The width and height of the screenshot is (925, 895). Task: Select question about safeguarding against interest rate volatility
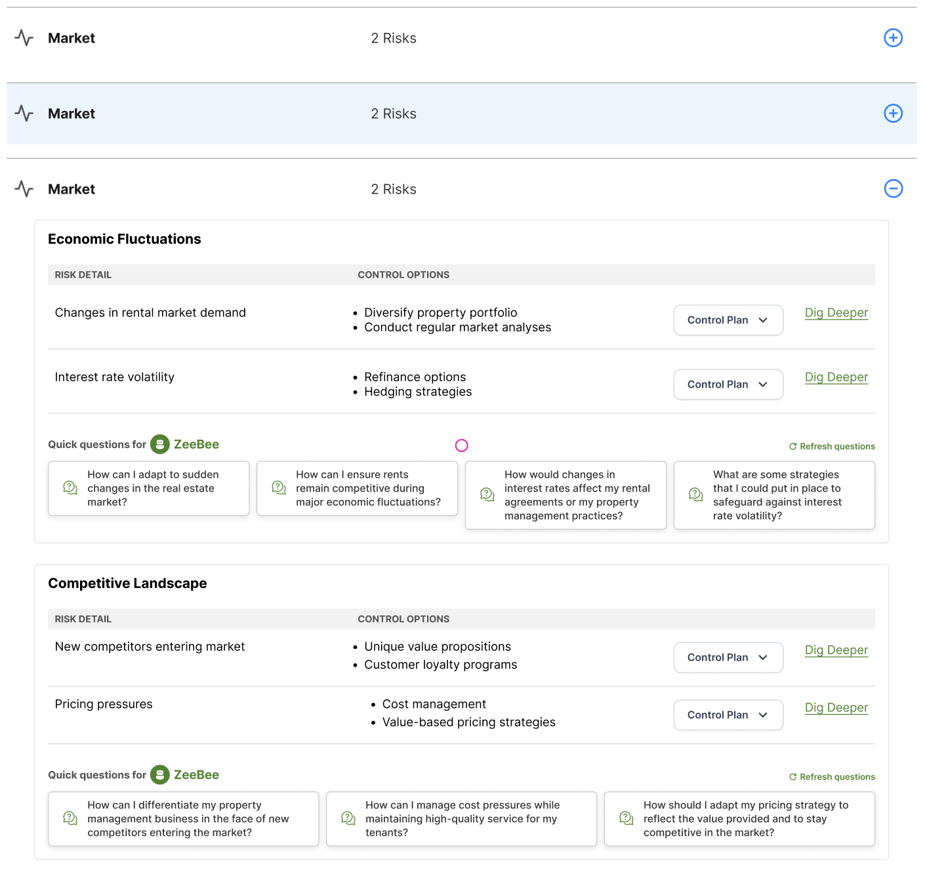click(774, 495)
